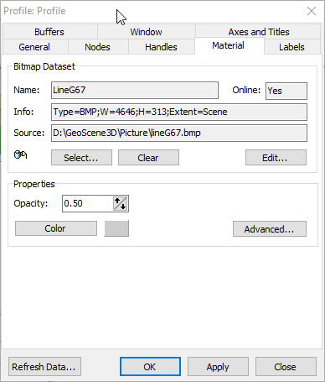Click the Refresh Data... button
This screenshot has height=382, width=325.
pos(44,367)
